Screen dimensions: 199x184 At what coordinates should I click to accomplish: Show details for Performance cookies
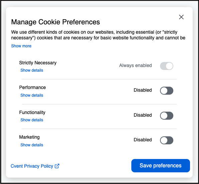coord(32,95)
